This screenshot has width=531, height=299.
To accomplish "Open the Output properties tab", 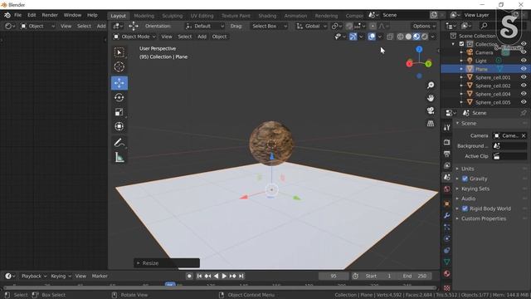I will 446,154.
